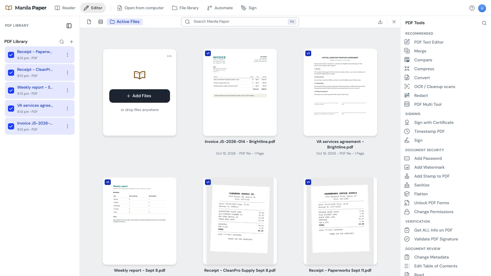Search within the PDF Library list
This screenshot has width=491, height=276.
62,42
